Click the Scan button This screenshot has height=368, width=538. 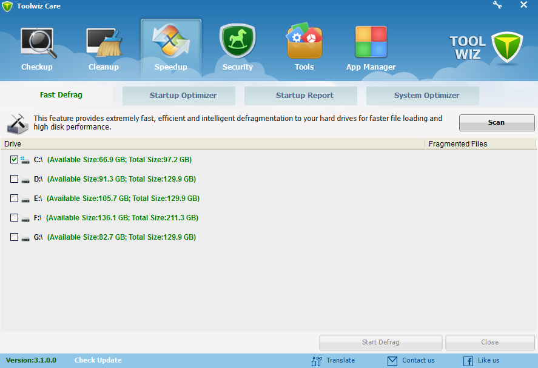[x=497, y=122]
